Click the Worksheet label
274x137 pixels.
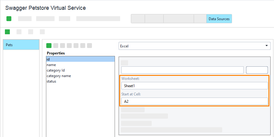tap(131, 79)
